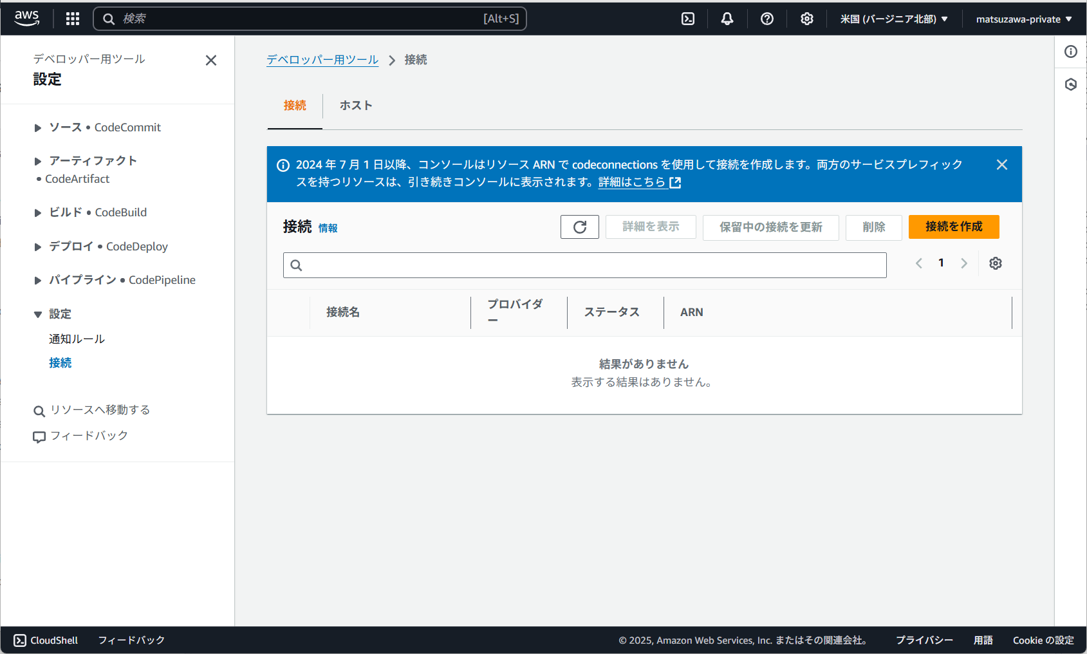Click the CloudShell terminal icon in top bar
Viewport: 1087px width, 654px height.
click(687, 19)
